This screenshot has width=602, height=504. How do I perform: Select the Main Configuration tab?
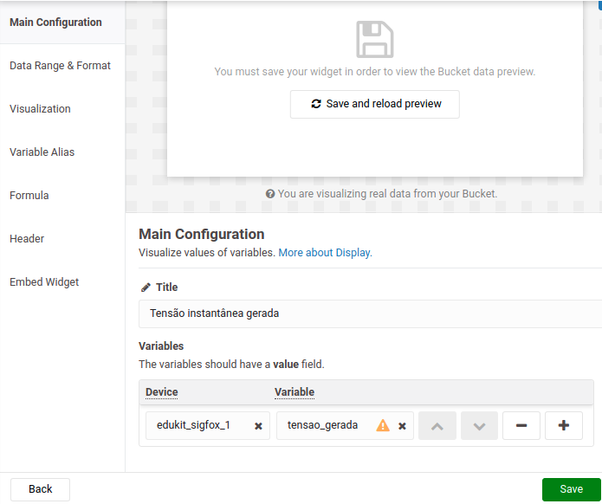point(62,23)
